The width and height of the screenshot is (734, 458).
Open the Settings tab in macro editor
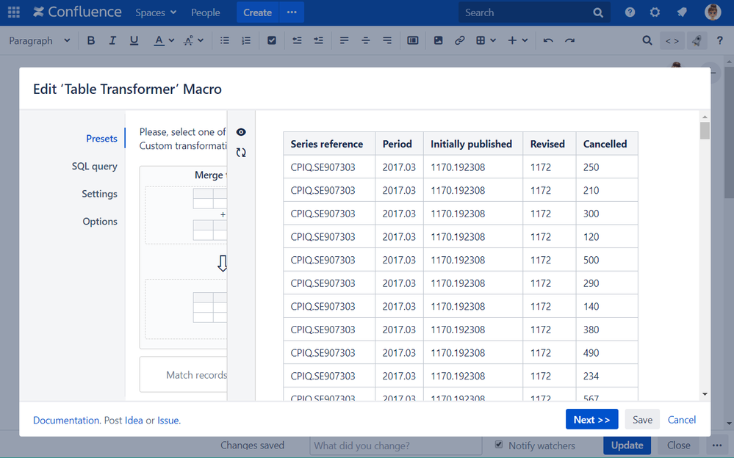tap(99, 194)
